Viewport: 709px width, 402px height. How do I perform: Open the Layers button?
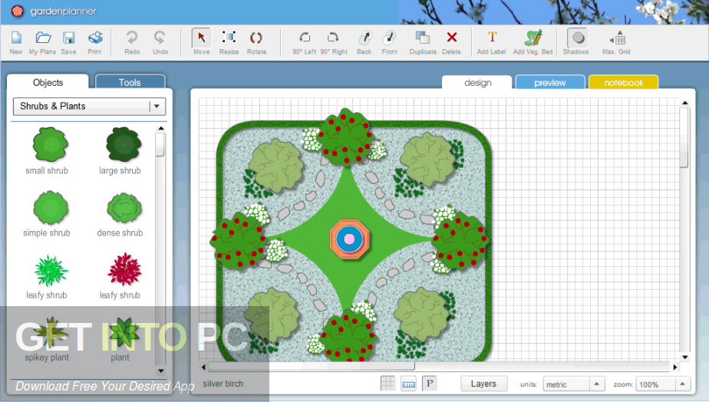click(483, 384)
